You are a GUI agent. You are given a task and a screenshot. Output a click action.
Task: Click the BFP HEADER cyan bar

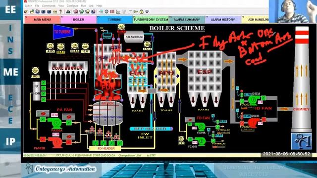click(151, 129)
